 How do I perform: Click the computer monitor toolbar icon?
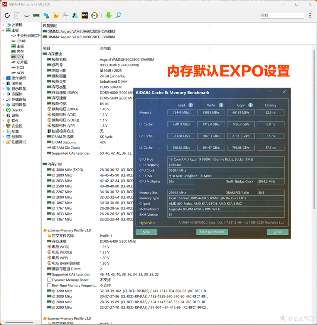[46, 15]
